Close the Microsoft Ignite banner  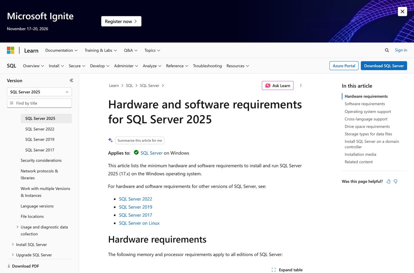[402, 11]
